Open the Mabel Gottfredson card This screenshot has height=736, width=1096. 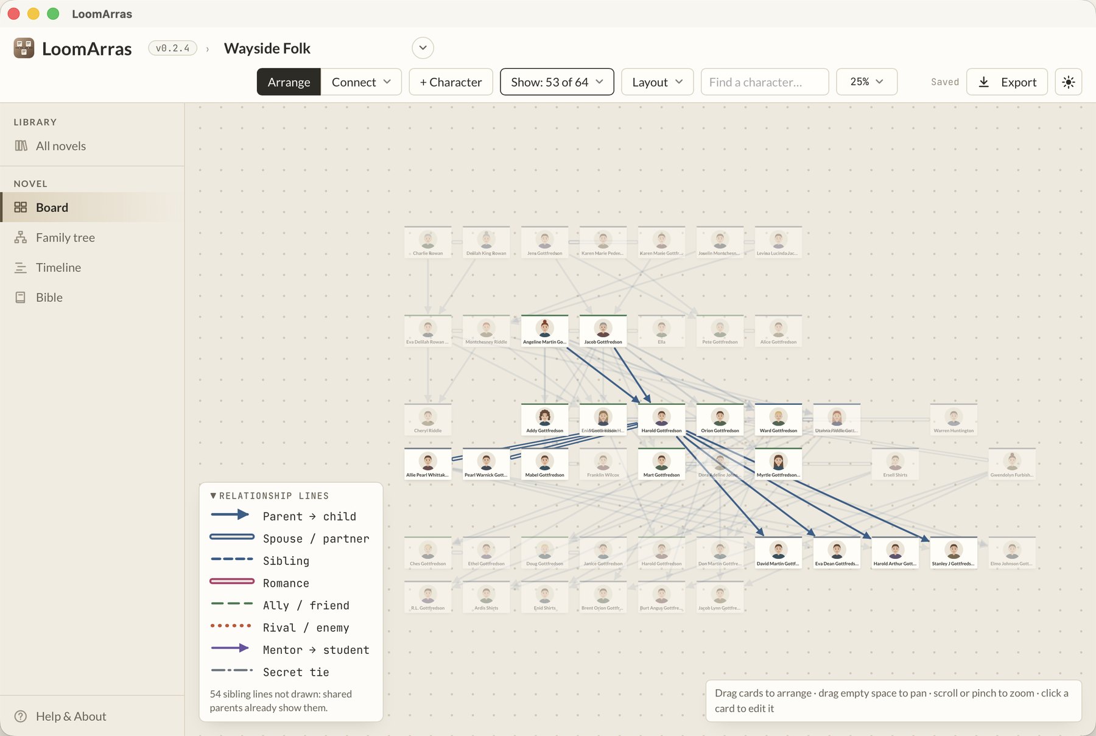pyautogui.click(x=544, y=464)
